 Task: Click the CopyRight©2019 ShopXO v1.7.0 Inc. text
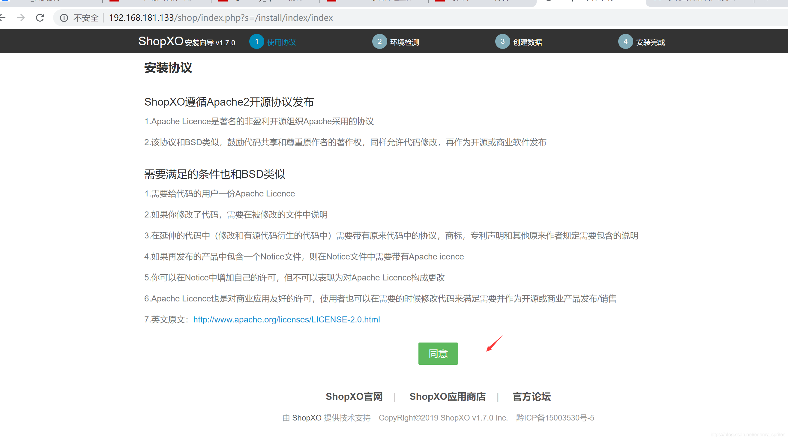(443, 418)
